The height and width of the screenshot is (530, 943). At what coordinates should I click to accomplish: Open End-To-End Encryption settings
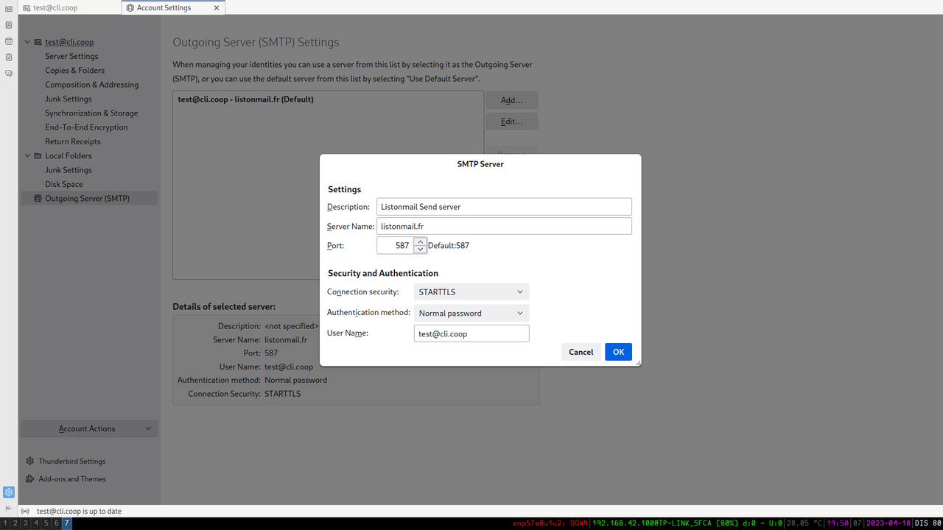click(x=86, y=127)
